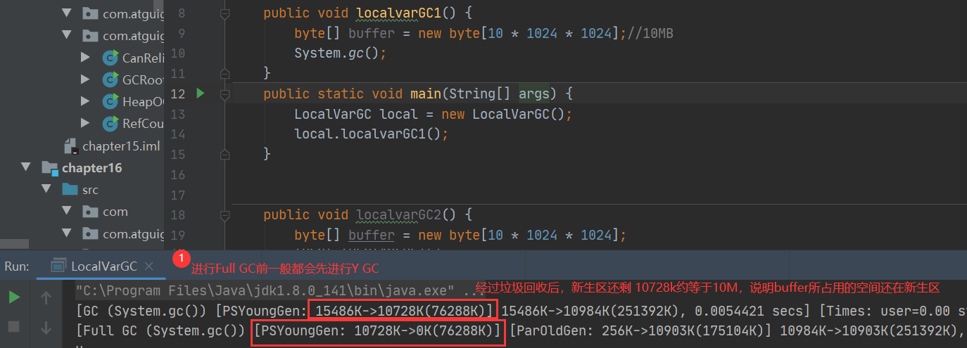
Task: Expand the HeapOO class node
Action: [x=86, y=102]
